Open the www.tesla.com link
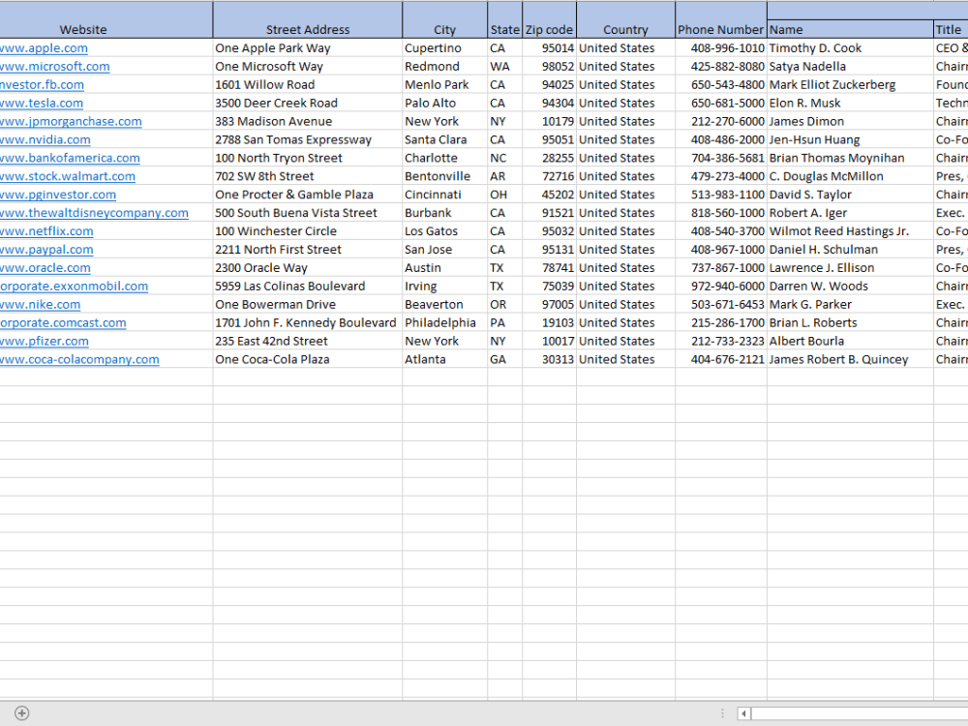Screen dimensions: 968x726 42,104
